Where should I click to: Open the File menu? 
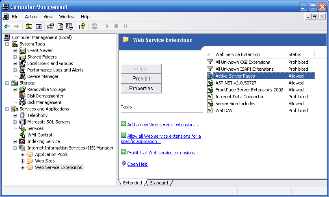click(15, 17)
